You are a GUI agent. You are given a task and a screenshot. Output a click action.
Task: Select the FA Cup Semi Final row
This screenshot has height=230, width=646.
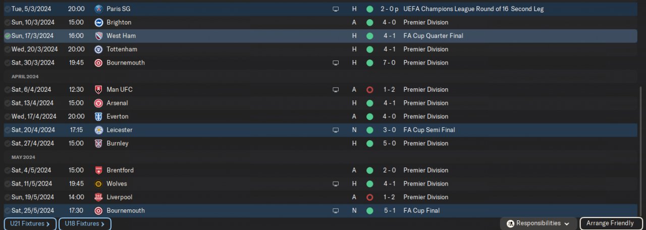429,130
